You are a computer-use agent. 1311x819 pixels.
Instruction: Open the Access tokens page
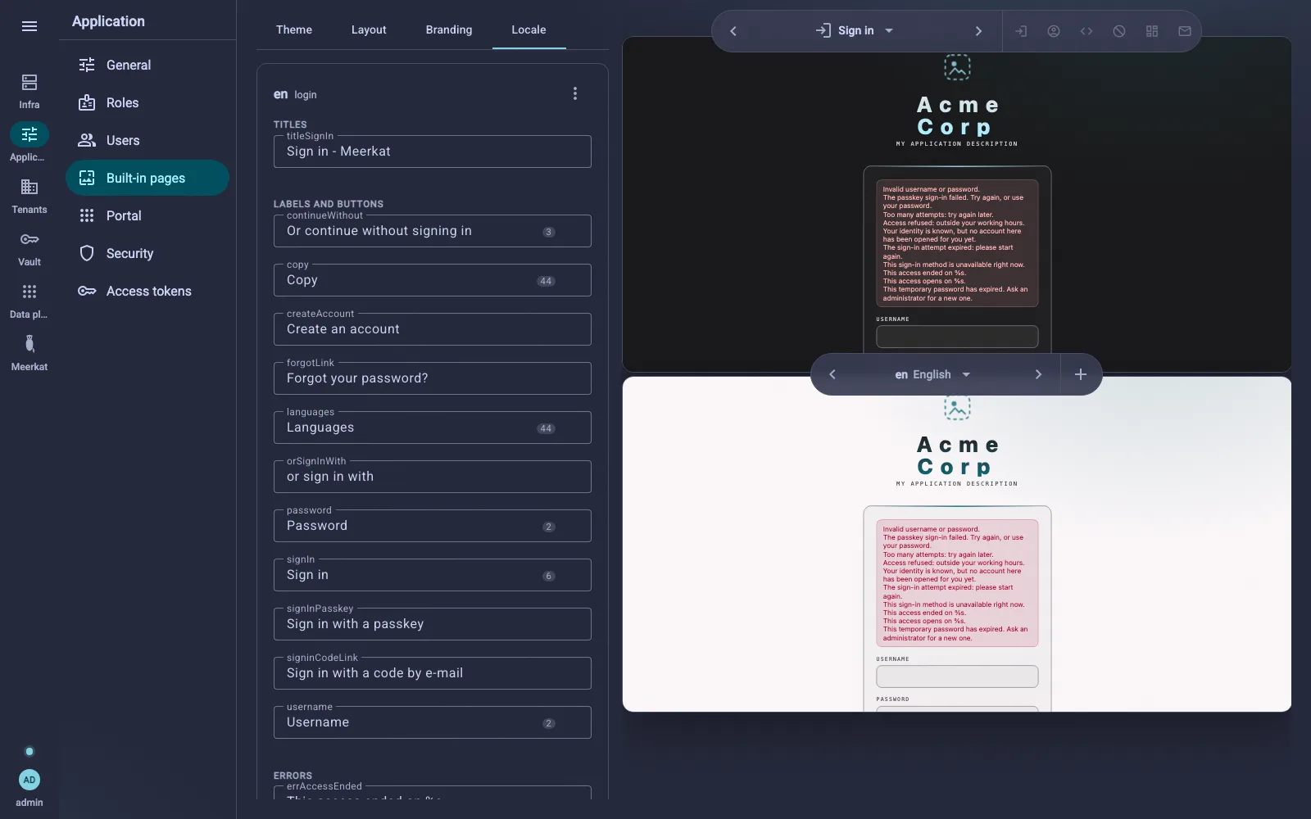tap(147, 291)
